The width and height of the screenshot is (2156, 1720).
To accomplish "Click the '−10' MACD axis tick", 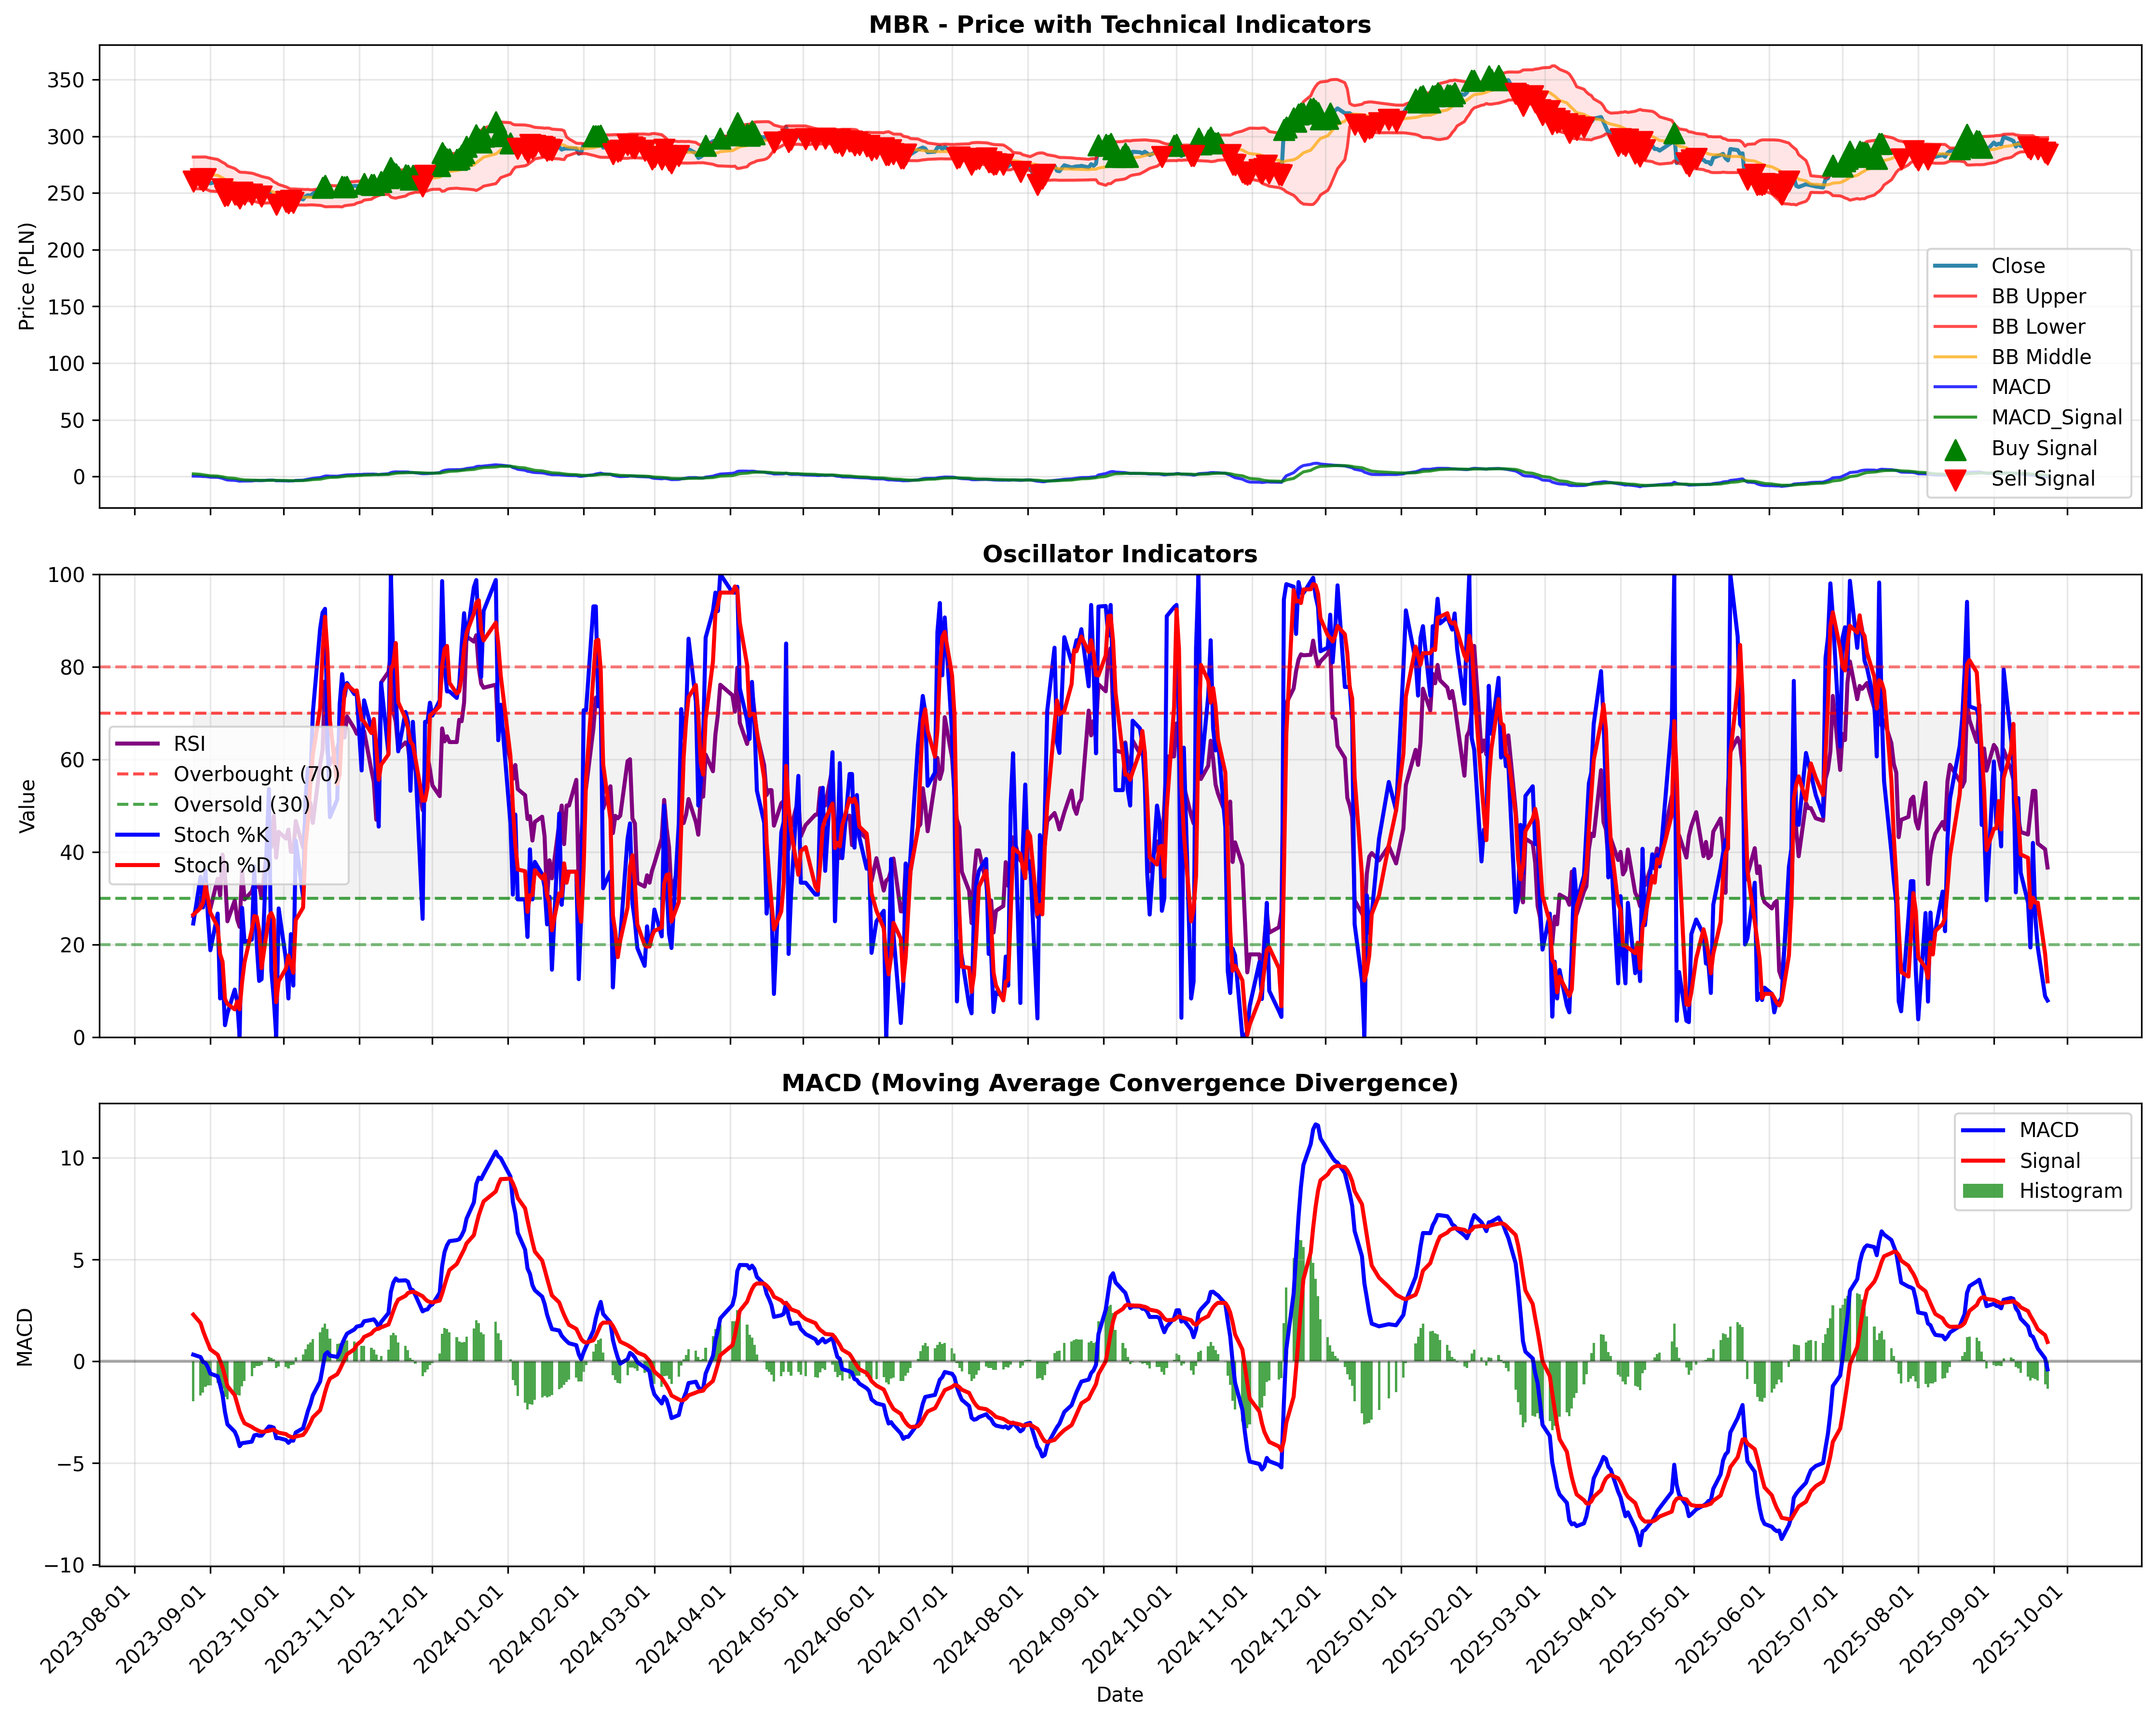I will (65, 1565).
